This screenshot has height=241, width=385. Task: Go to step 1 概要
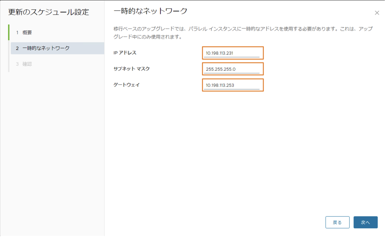[x=27, y=33]
